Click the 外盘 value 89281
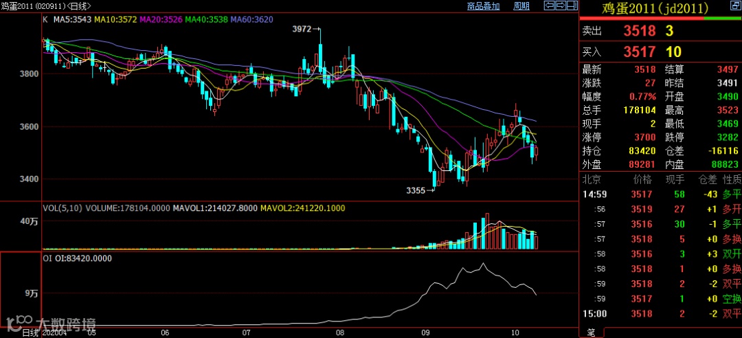 point(643,164)
